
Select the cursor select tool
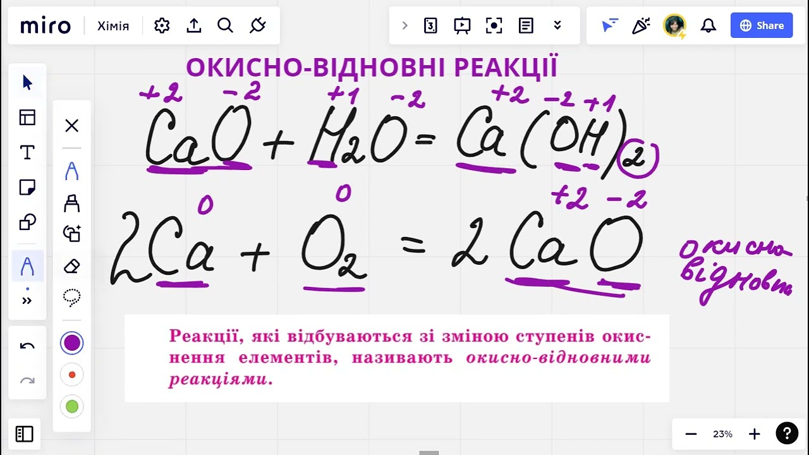27,82
